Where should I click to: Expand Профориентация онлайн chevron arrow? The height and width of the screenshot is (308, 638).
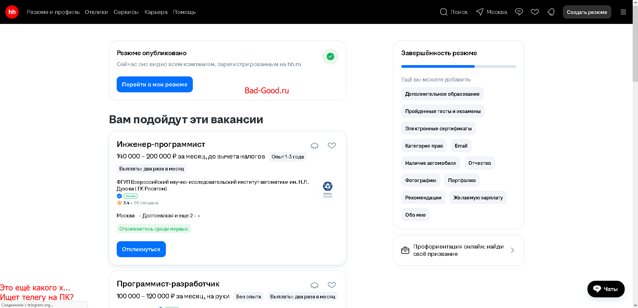[512, 250]
